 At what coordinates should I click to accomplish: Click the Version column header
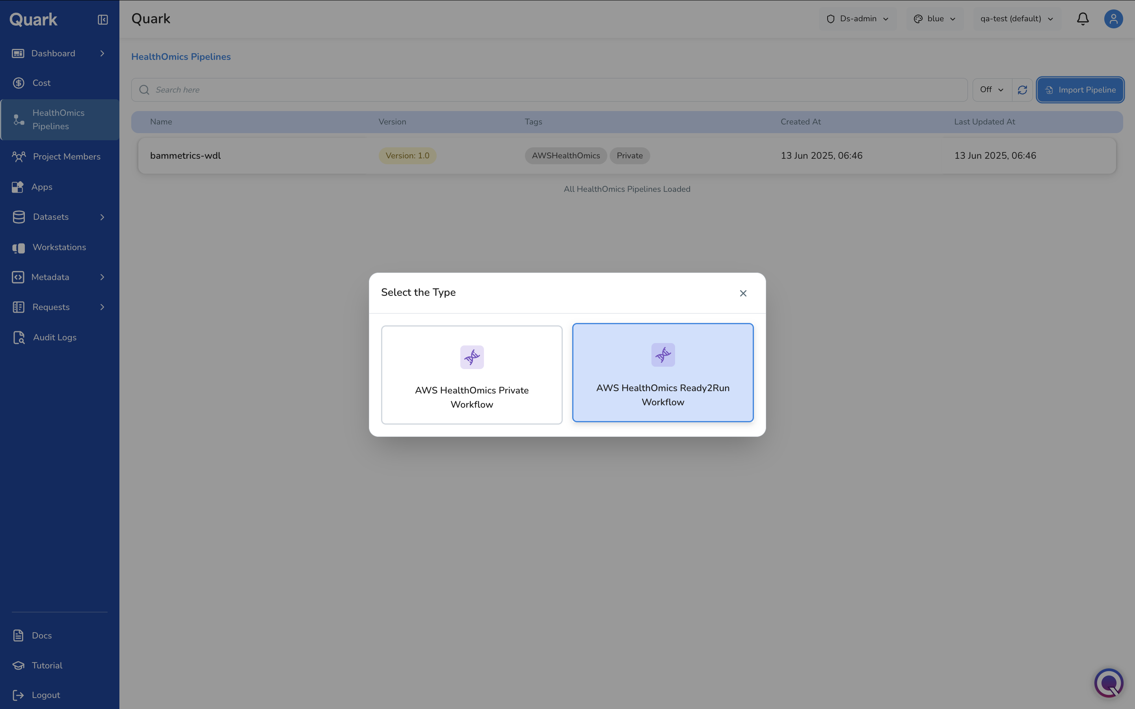pyautogui.click(x=392, y=122)
